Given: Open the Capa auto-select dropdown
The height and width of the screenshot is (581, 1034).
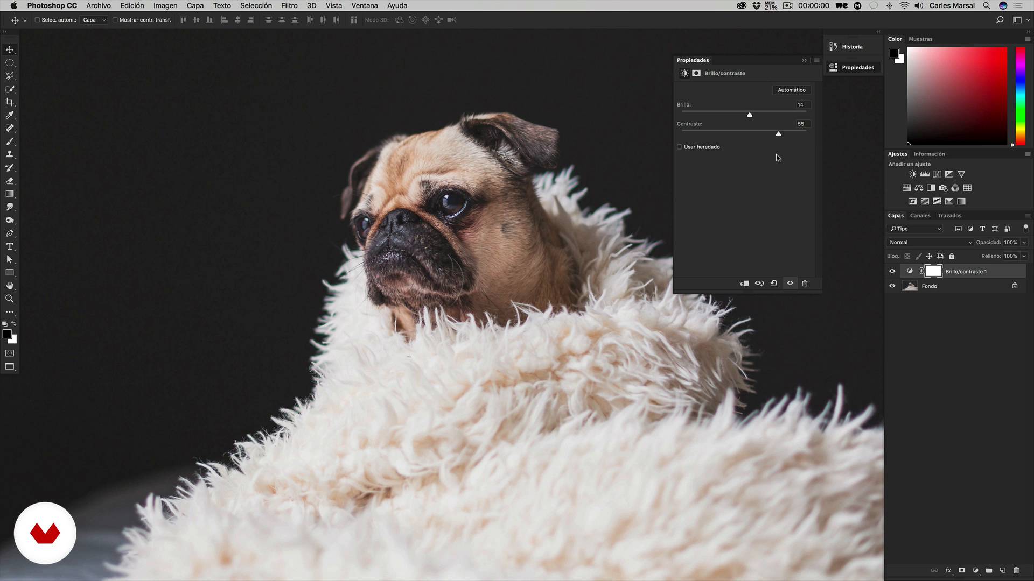Looking at the screenshot, I should tap(94, 20).
